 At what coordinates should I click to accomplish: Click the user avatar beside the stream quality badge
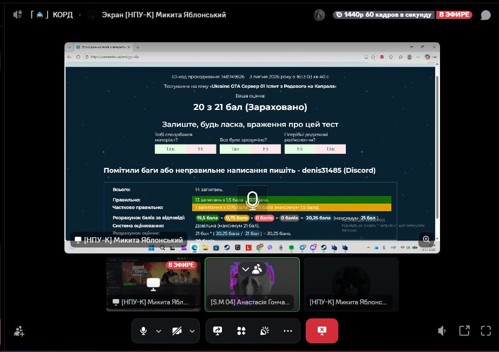(x=319, y=15)
